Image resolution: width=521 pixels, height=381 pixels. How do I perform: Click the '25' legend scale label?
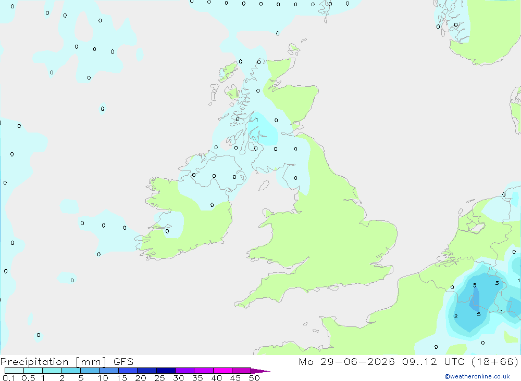point(160,378)
